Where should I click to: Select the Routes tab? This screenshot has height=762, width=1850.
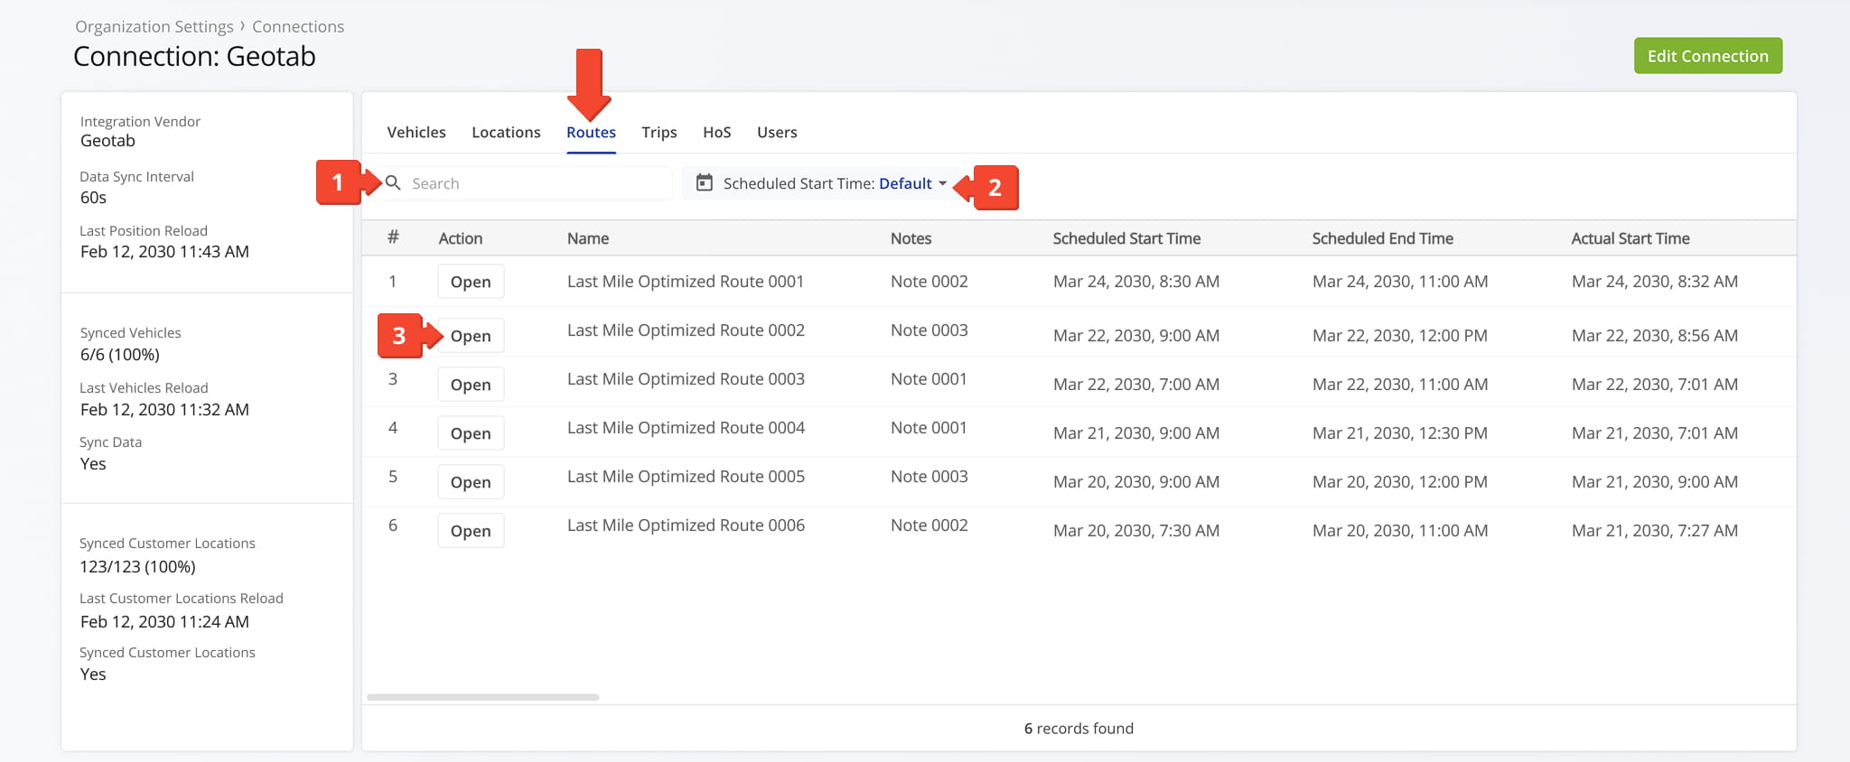591,133
